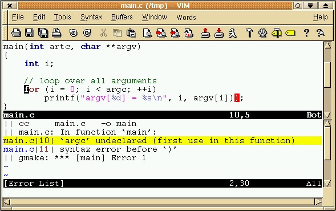The height and width of the screenshot is (211, 336).
Task: Click the Find Previous icon
Action: [x=175, y=33]
